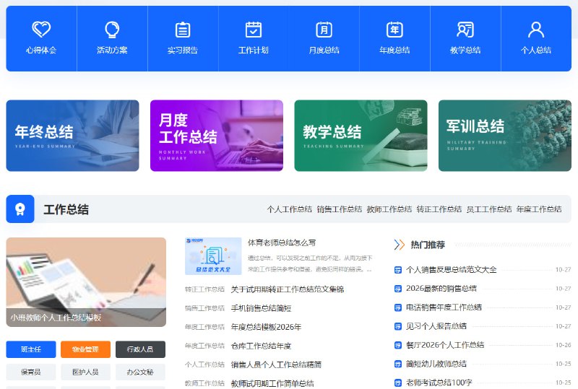Open the 军训总结 banner card
578x389 pixels.
[505, 136]
